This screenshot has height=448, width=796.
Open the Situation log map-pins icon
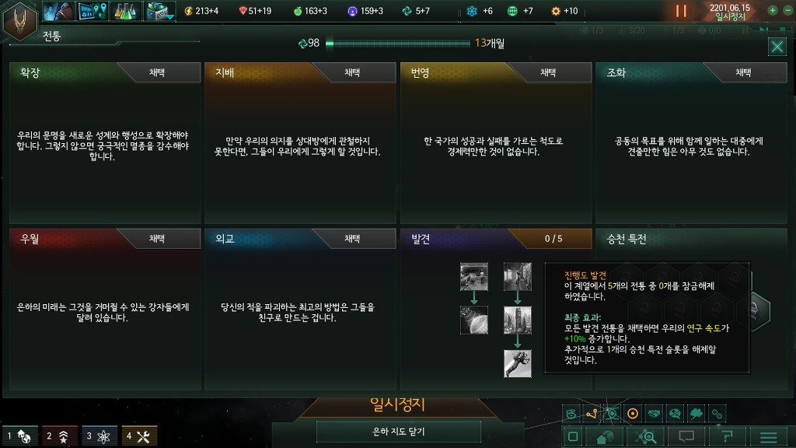coord(93,11)
